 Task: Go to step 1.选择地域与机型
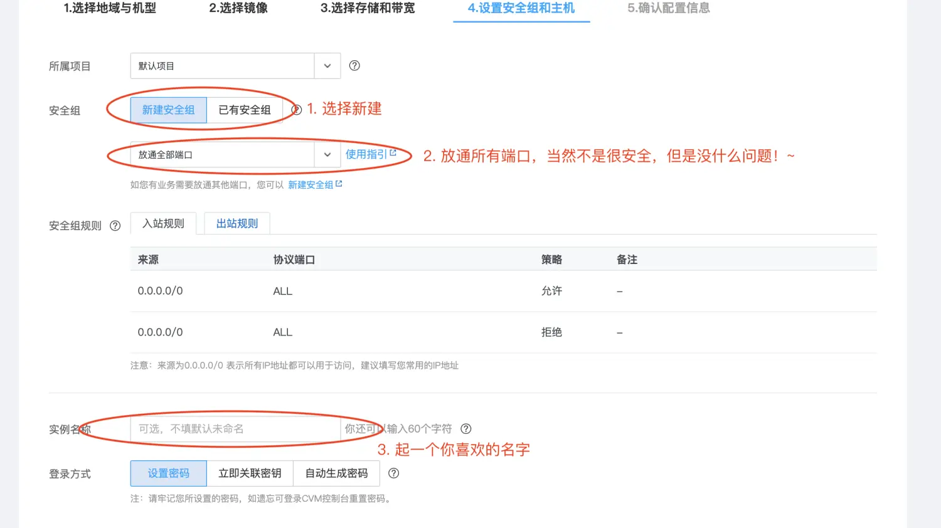coord(110,8)
